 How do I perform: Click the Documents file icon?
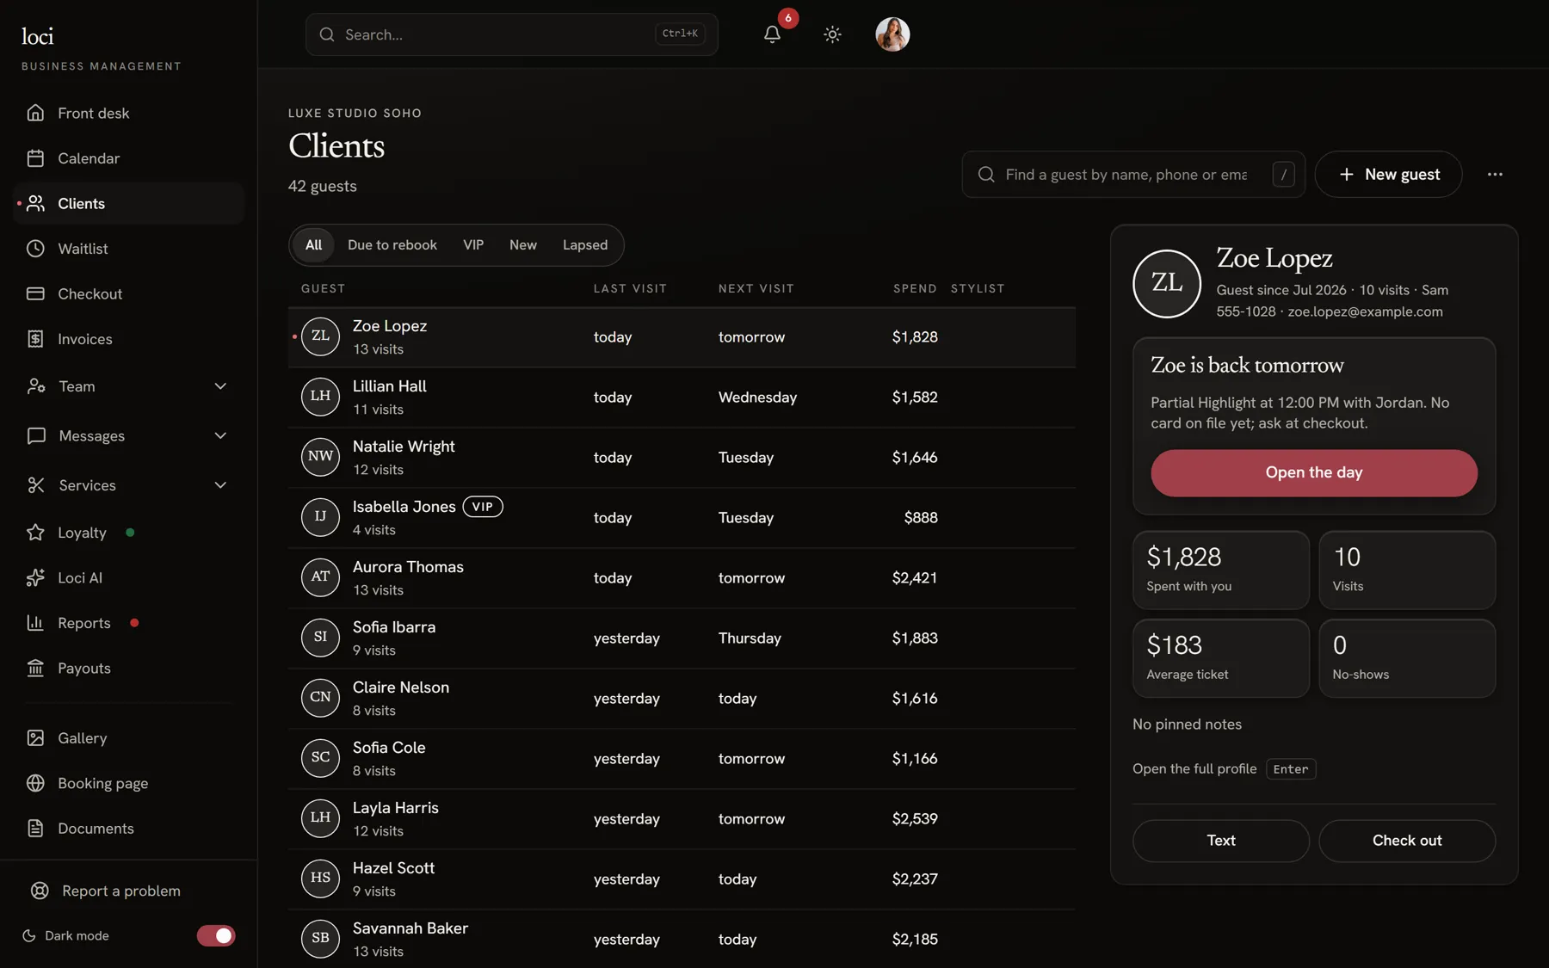[35, 829]
